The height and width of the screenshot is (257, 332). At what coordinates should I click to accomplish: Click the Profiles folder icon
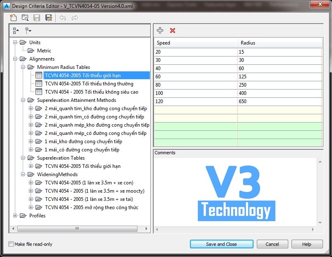23,215
